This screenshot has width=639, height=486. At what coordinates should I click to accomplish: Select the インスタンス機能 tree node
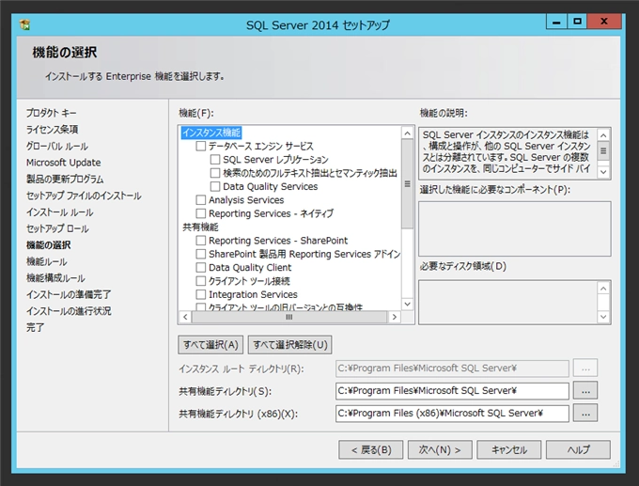[211, 133]
